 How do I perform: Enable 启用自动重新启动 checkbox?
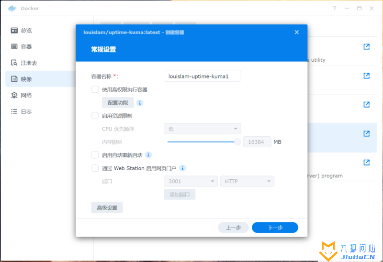pyautogui.click(x=95, y=155)
